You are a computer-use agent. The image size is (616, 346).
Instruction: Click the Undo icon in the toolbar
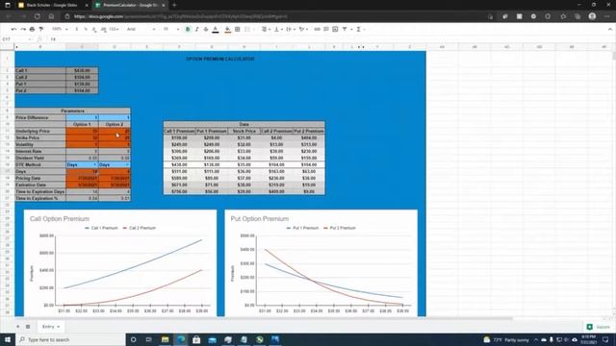coord(13,30)
